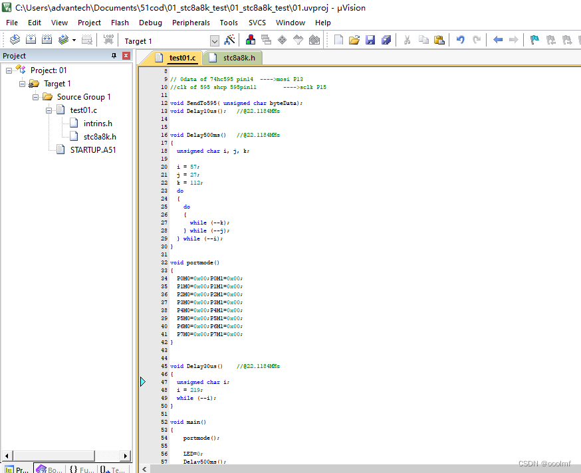Click the Rebuild all target files icon

[x=47, y=39]
